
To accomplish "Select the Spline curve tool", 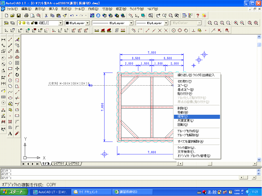I will [10, 92].
